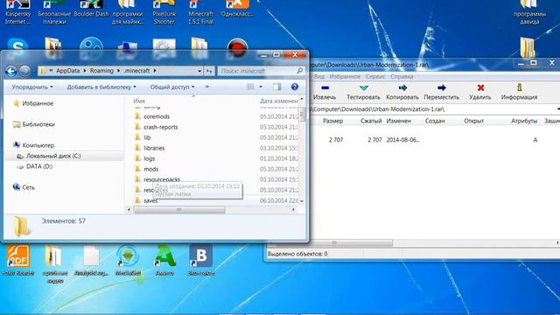The width and height of the screenshot is (560, 315).
Task: Select Библиотеки in Explorer navigation pane
Action: (x=38, y=124)
